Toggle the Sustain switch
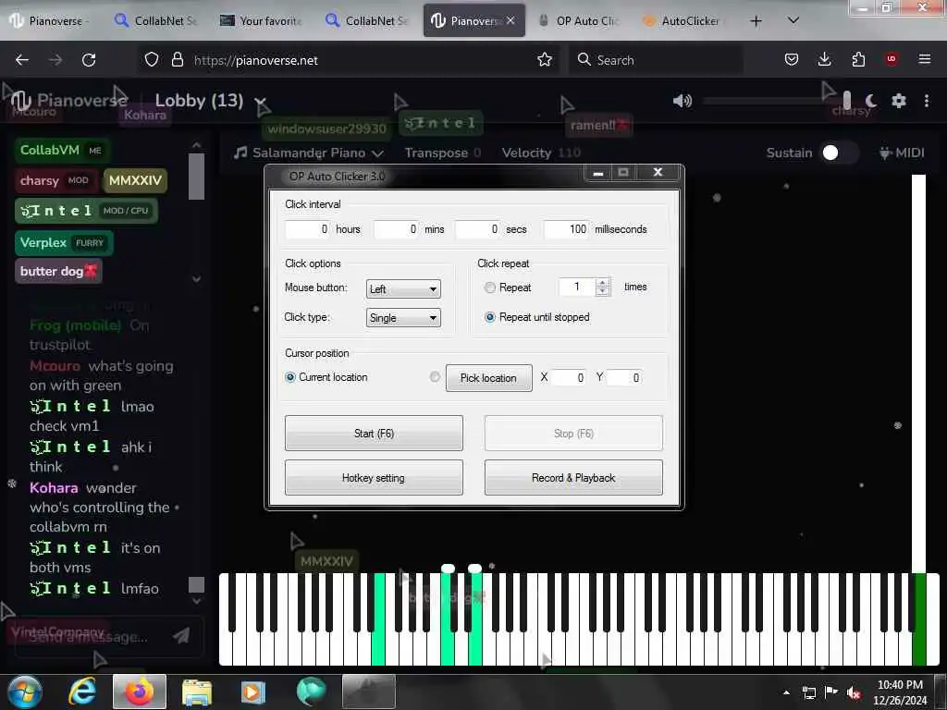The image size is (947, 710). point(840,153)
